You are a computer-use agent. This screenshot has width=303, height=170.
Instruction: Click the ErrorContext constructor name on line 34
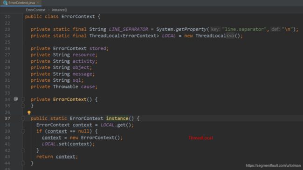tap(70, 99)
